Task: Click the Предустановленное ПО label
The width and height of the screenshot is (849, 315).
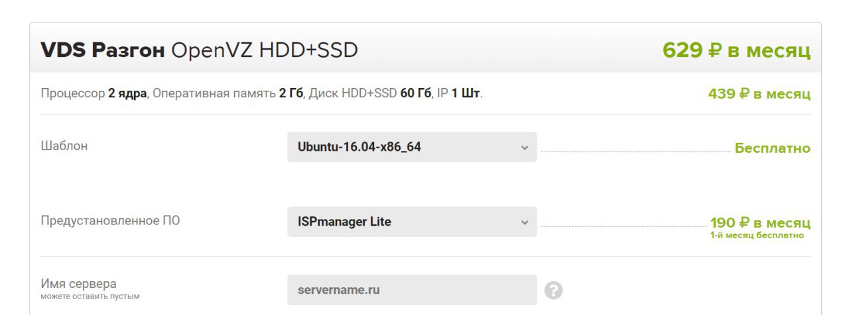Action: (110, 221)
